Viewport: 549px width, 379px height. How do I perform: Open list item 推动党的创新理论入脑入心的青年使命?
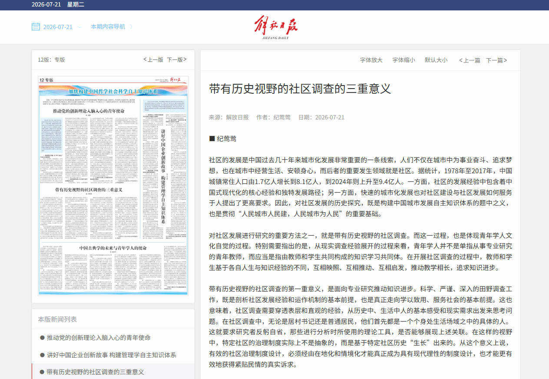pos(99,337)
